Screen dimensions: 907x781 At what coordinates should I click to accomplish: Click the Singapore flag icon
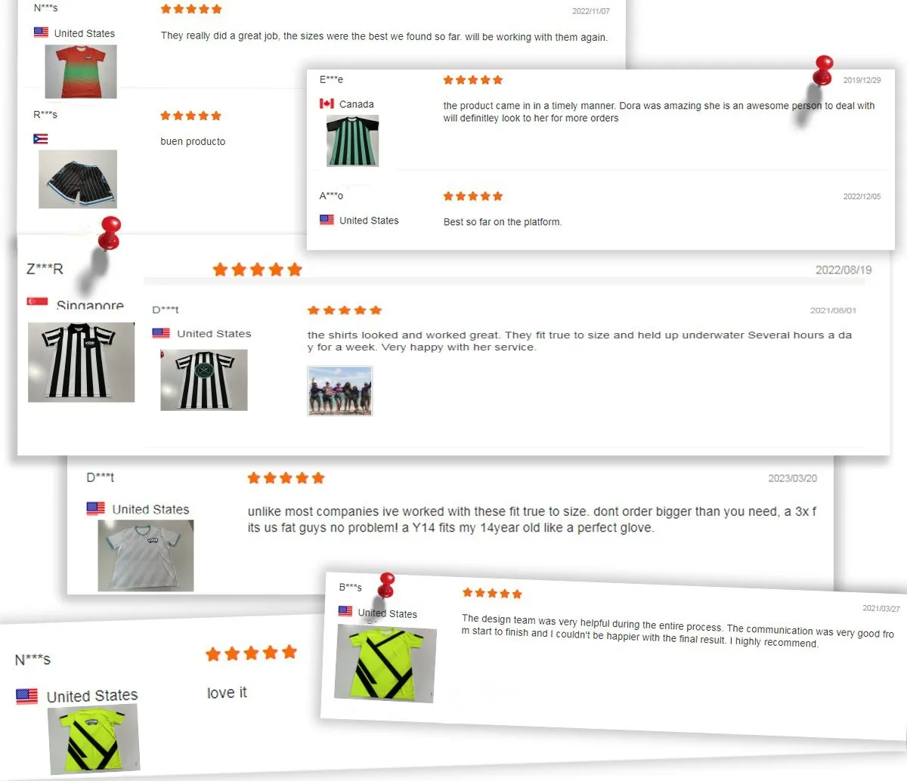37,301
